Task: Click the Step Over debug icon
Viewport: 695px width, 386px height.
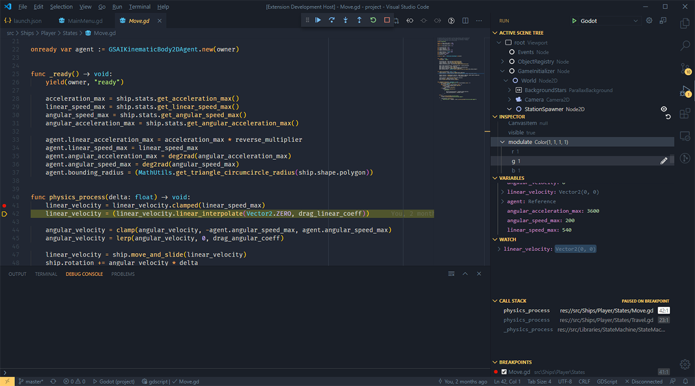Action: point(332,20)
